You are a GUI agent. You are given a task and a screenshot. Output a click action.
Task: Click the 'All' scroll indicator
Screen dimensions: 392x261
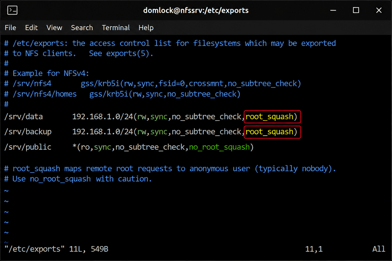(379, 249)
